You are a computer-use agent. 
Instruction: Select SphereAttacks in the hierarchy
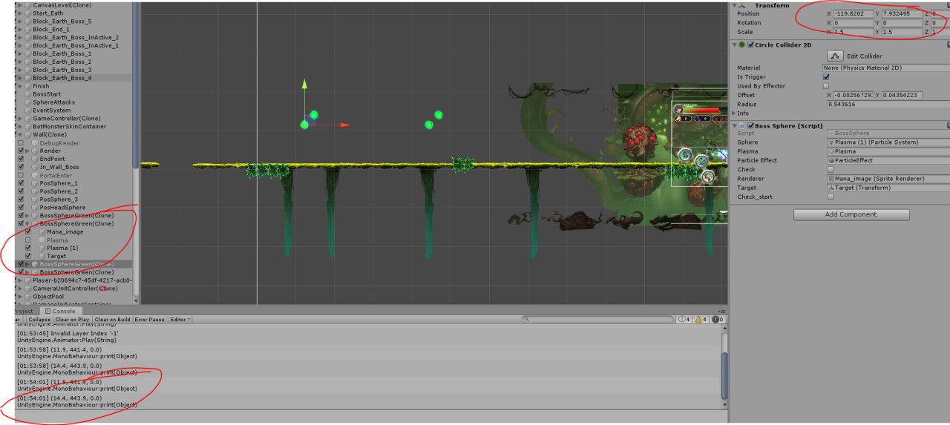[53, 102]
